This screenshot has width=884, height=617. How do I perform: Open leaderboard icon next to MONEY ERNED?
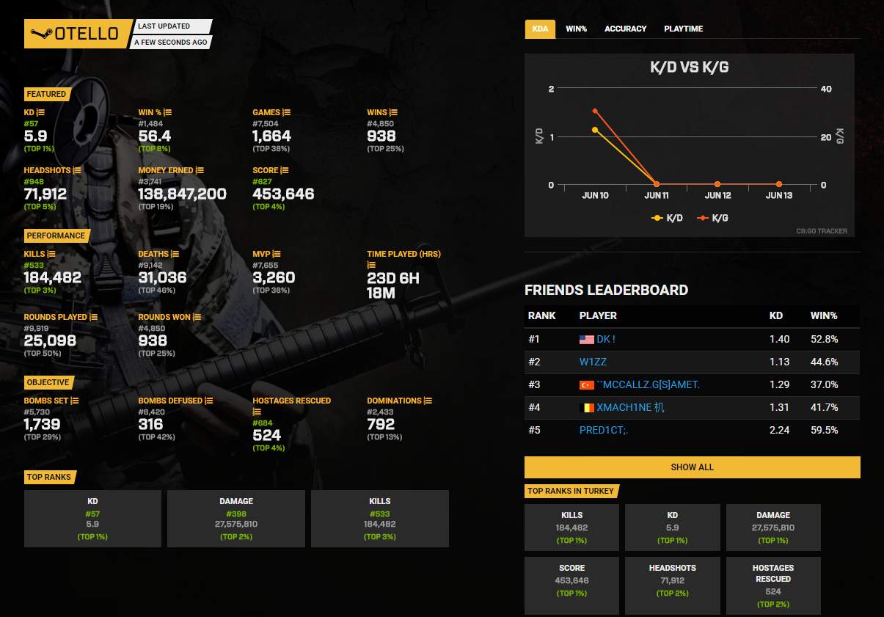click(x=200, y=170)
